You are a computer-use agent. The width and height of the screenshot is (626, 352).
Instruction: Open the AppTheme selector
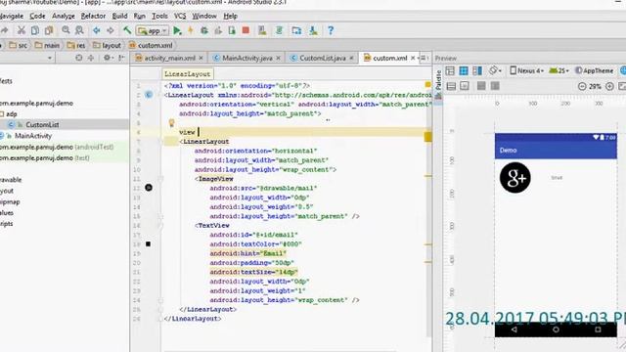coord(594,70)
